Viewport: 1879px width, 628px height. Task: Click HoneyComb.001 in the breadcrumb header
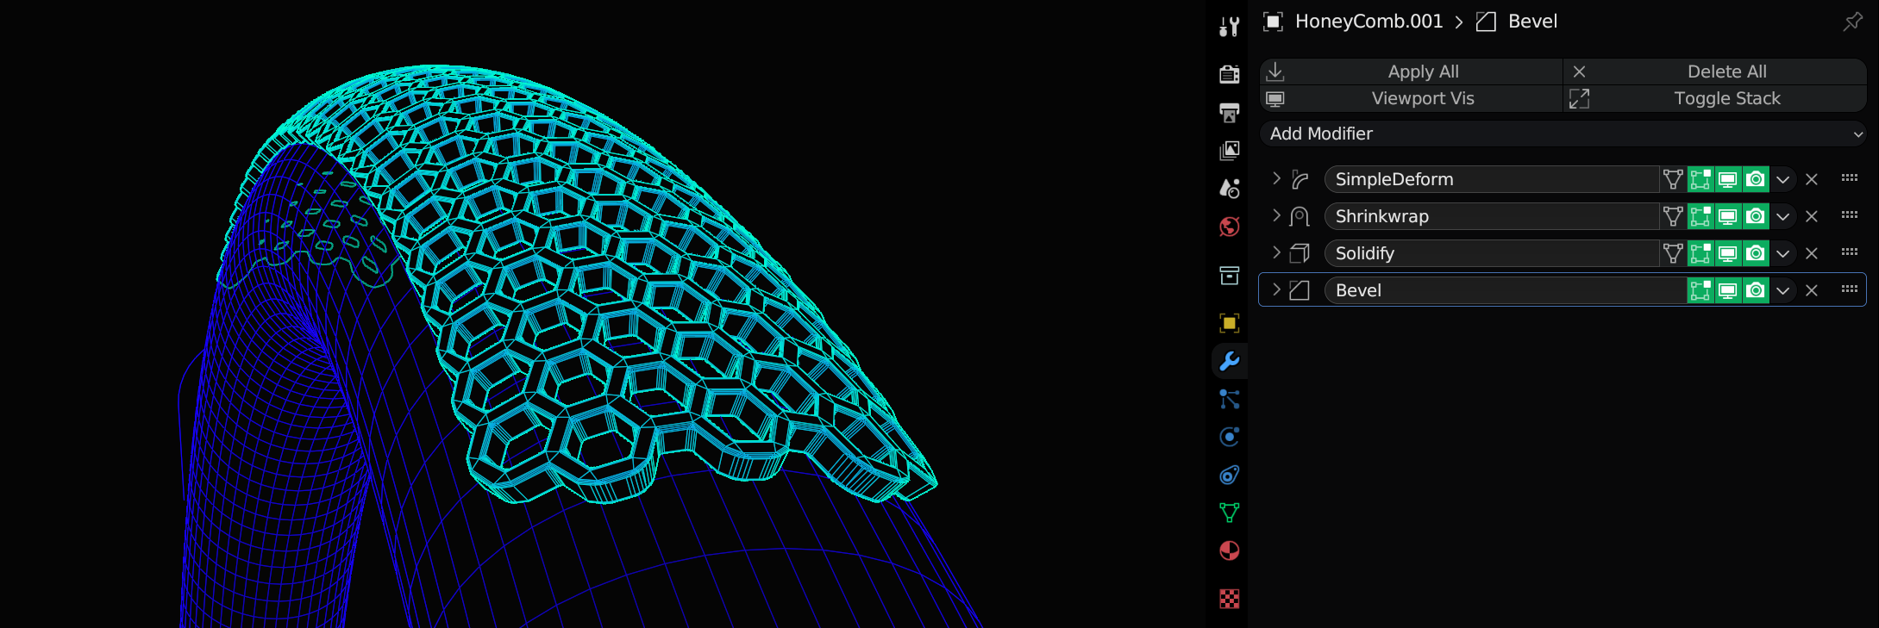(1369, 22)
